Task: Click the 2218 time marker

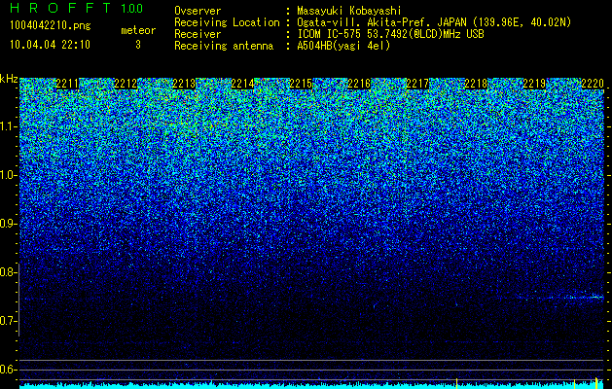Action: tap(476, 84)
